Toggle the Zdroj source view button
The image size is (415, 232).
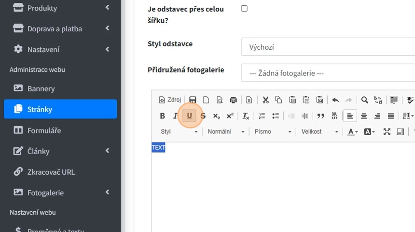[170, 100]
